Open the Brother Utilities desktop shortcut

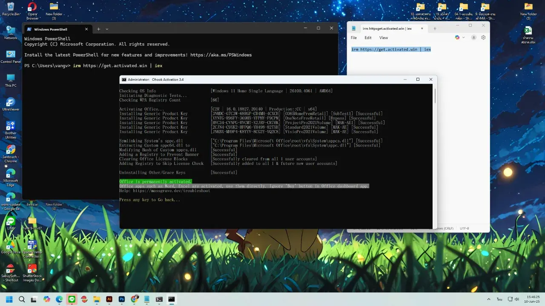pos(11,130)
